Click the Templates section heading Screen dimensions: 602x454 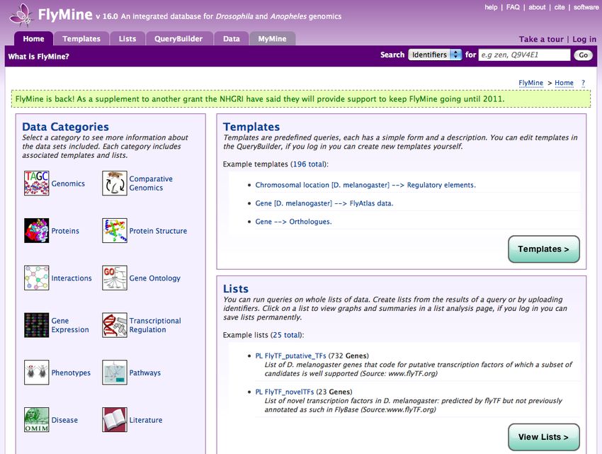[251, 127]
